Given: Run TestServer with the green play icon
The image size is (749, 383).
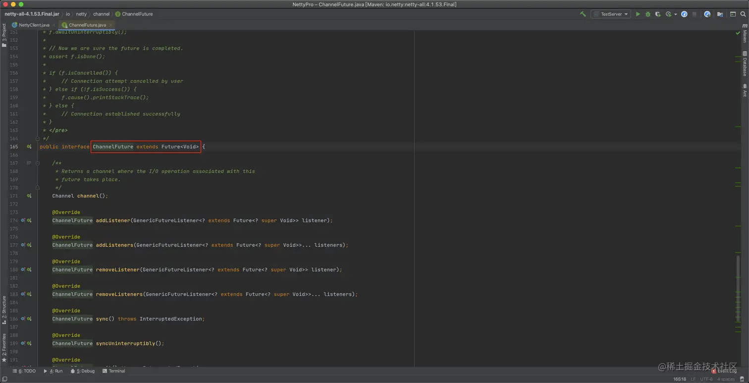Looking at the screenshot, I should click(638, 14).
